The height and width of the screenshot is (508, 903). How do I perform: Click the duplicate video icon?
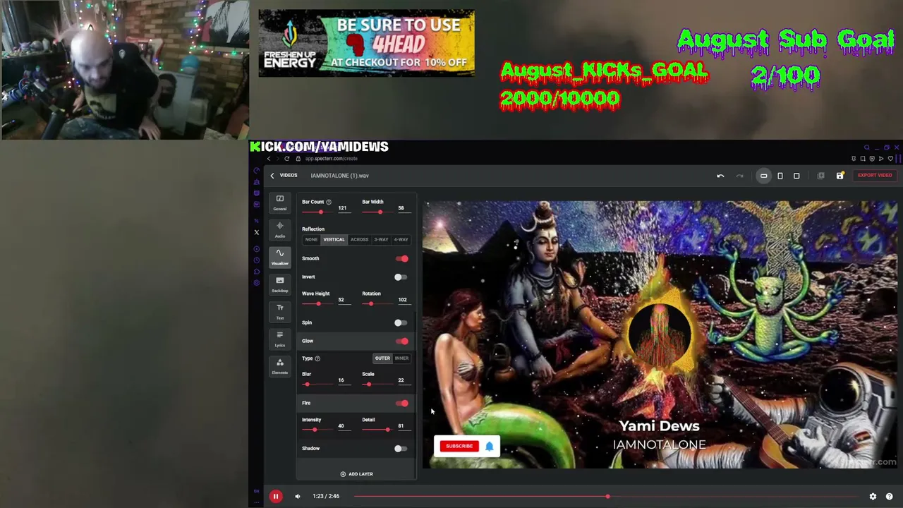[820, 176]
